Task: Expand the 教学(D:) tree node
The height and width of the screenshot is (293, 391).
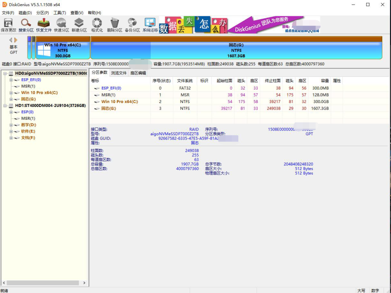Action: (11, 125)
